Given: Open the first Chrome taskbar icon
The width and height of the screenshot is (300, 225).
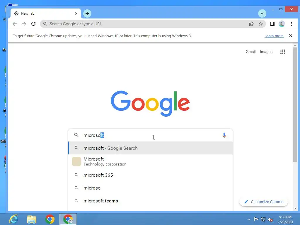Looking at the screenshot, I should coord(50,219).
